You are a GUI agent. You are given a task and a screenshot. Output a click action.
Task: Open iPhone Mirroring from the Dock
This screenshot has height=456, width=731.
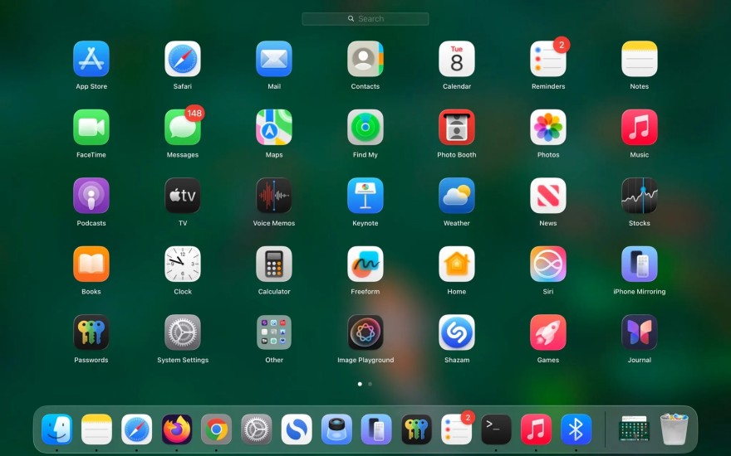coord(376,429)
